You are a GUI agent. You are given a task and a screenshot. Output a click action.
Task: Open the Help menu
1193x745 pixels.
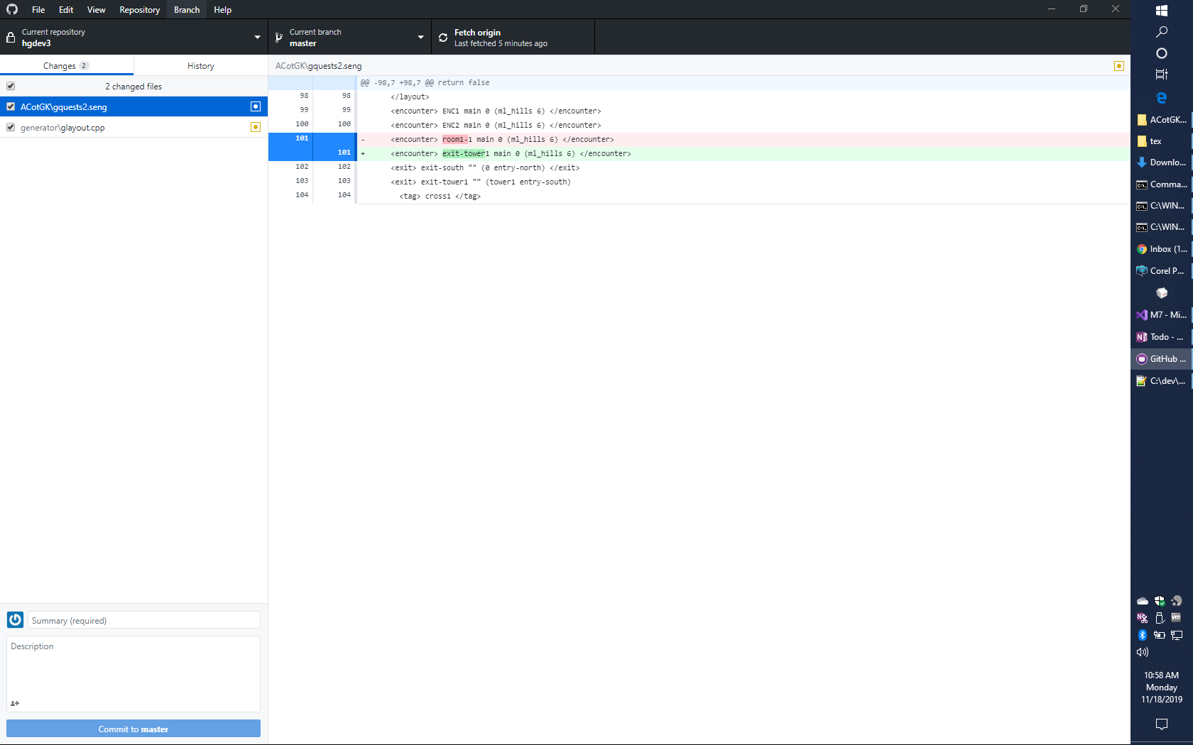(x=222, y=9)
